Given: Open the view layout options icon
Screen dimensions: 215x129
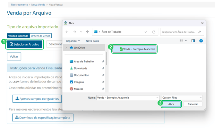Looking at the screenshot, I should [x=182, y=41].
